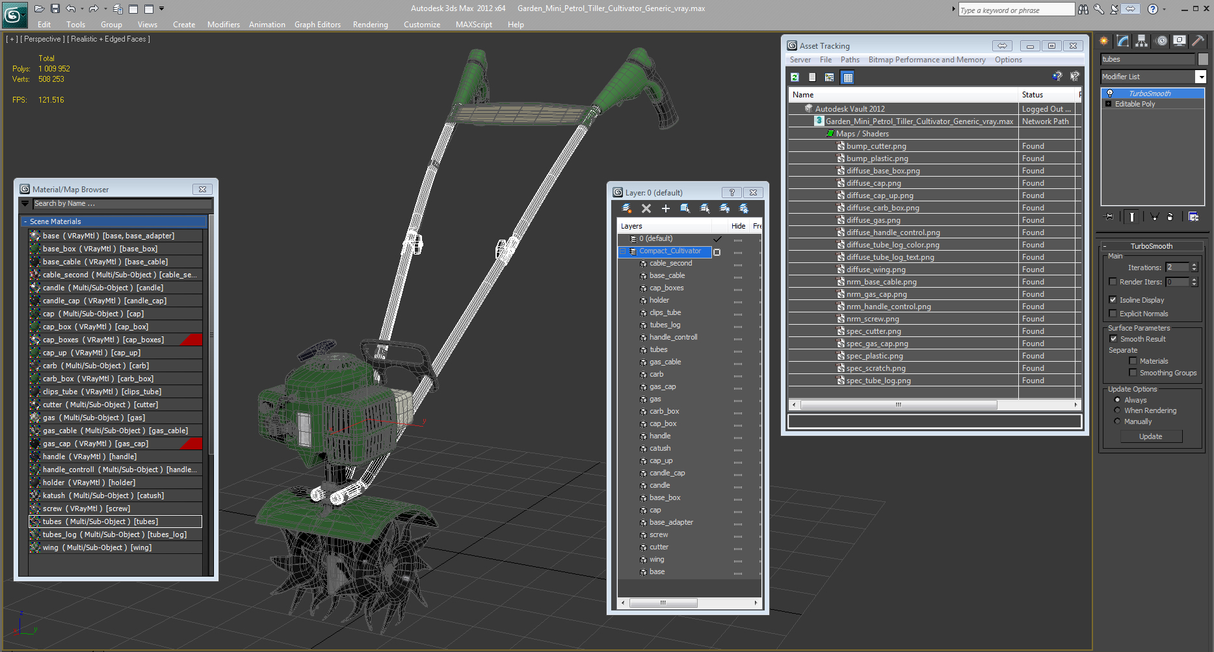Click Freeze/Unfreeze All Layers snowflake icon

coord(744,208)
